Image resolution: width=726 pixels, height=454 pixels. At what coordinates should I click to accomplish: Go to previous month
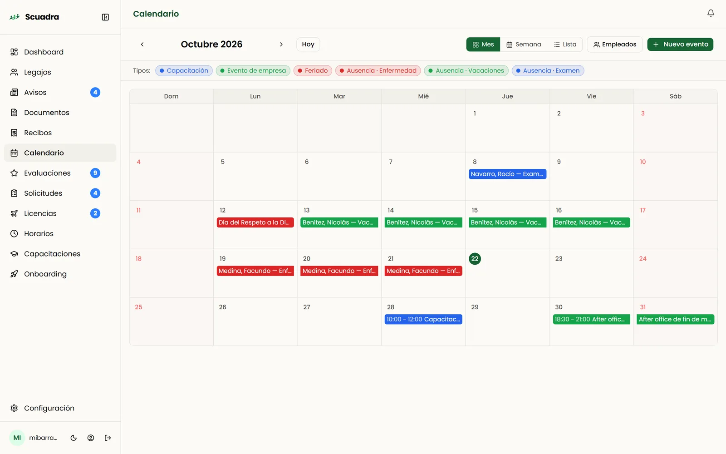point(142,44)
